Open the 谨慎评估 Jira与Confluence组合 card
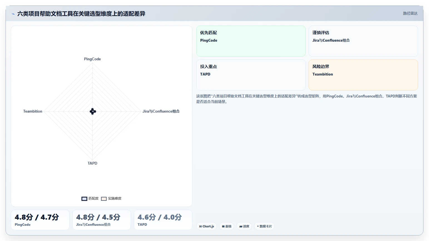Screen dimensions: 429x241 click(x=363, y=41)
